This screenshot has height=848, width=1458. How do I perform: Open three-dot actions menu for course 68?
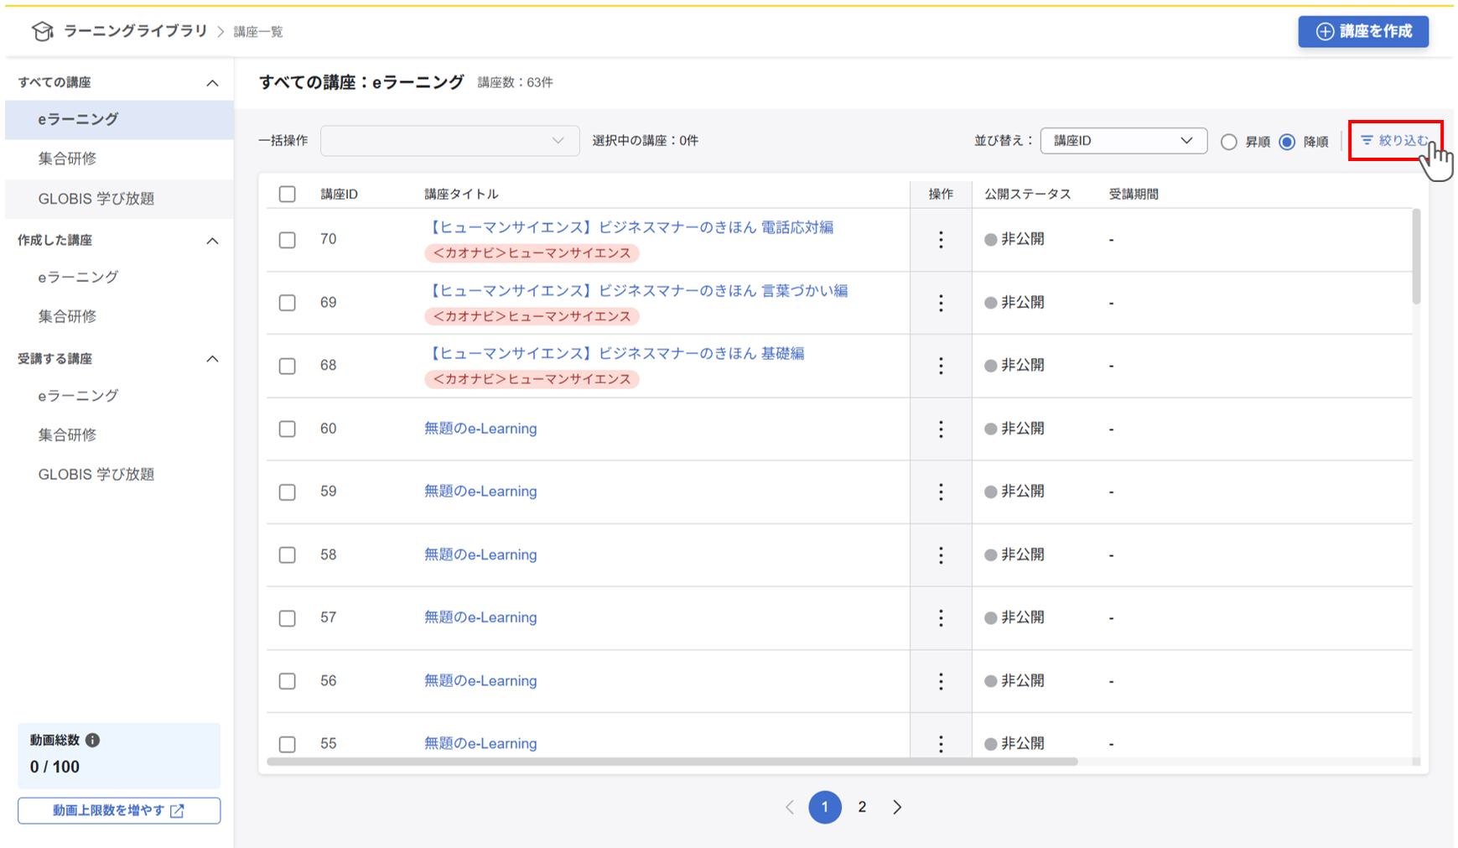pos(941,366)
